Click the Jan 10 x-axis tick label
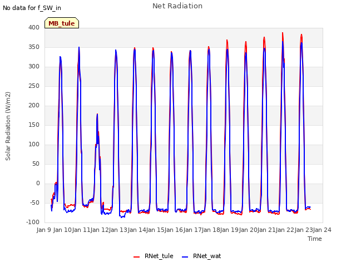 pyautogui.click(x=63, y=230)
